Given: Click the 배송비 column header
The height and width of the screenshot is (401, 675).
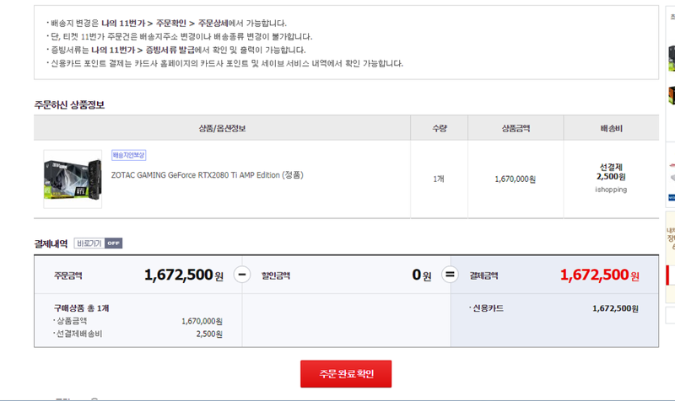Looking at the screenshot, I should pyautogui.click(x=611, y=128).
